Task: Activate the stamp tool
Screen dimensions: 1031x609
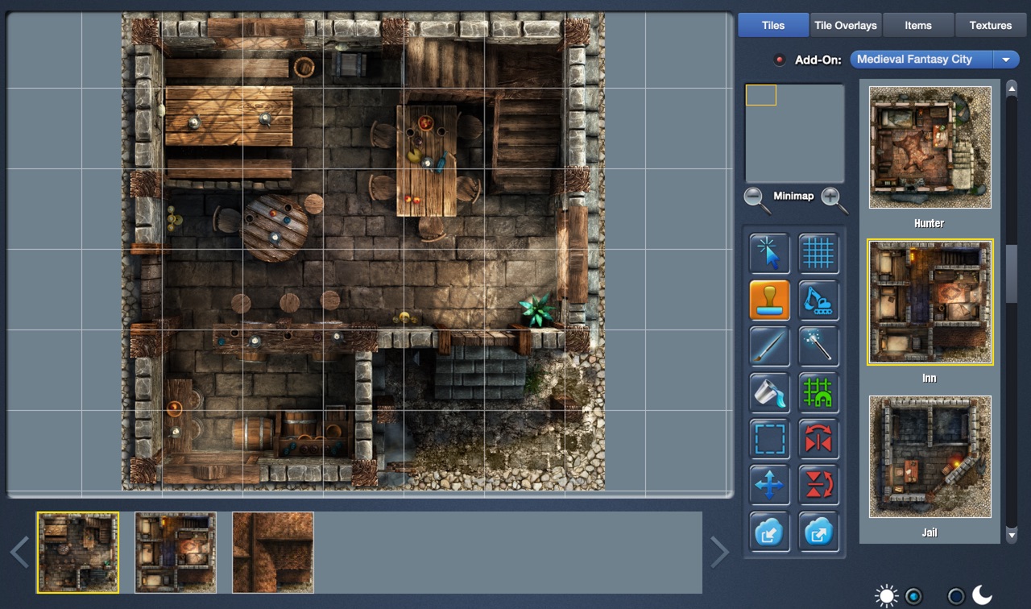Action: click(769, 300)
